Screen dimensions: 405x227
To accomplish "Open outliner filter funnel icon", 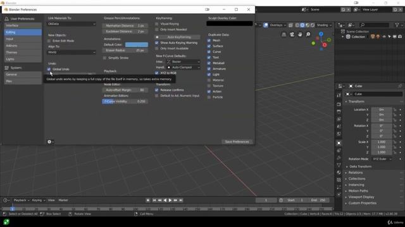I will [397, 25].
